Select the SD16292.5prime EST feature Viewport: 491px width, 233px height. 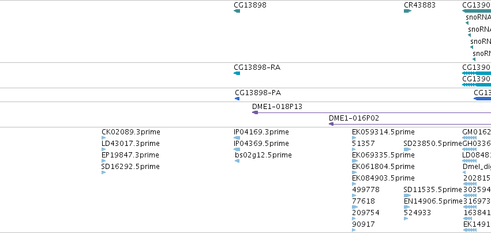pyautogui.click(x=104, y=172)
